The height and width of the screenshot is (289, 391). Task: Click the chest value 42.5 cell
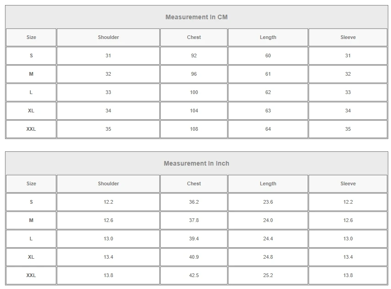[x=194, y=275]
